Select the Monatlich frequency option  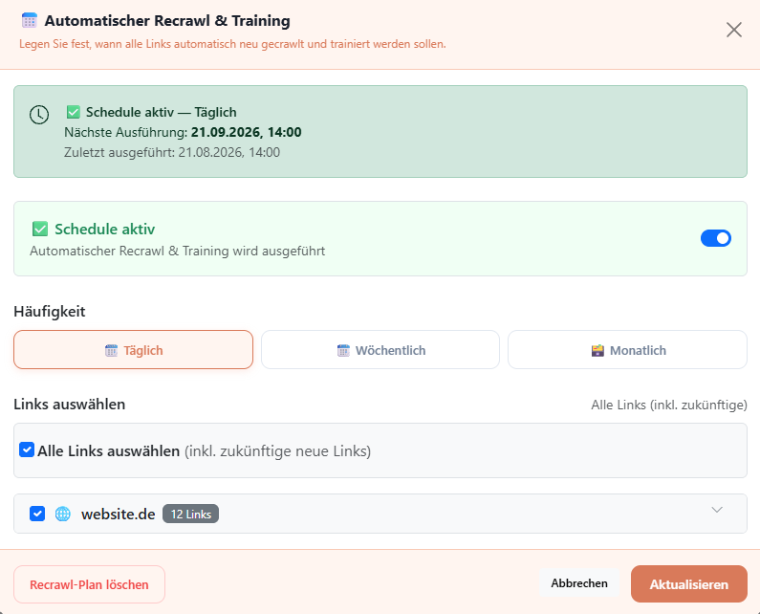pos(627,350)
